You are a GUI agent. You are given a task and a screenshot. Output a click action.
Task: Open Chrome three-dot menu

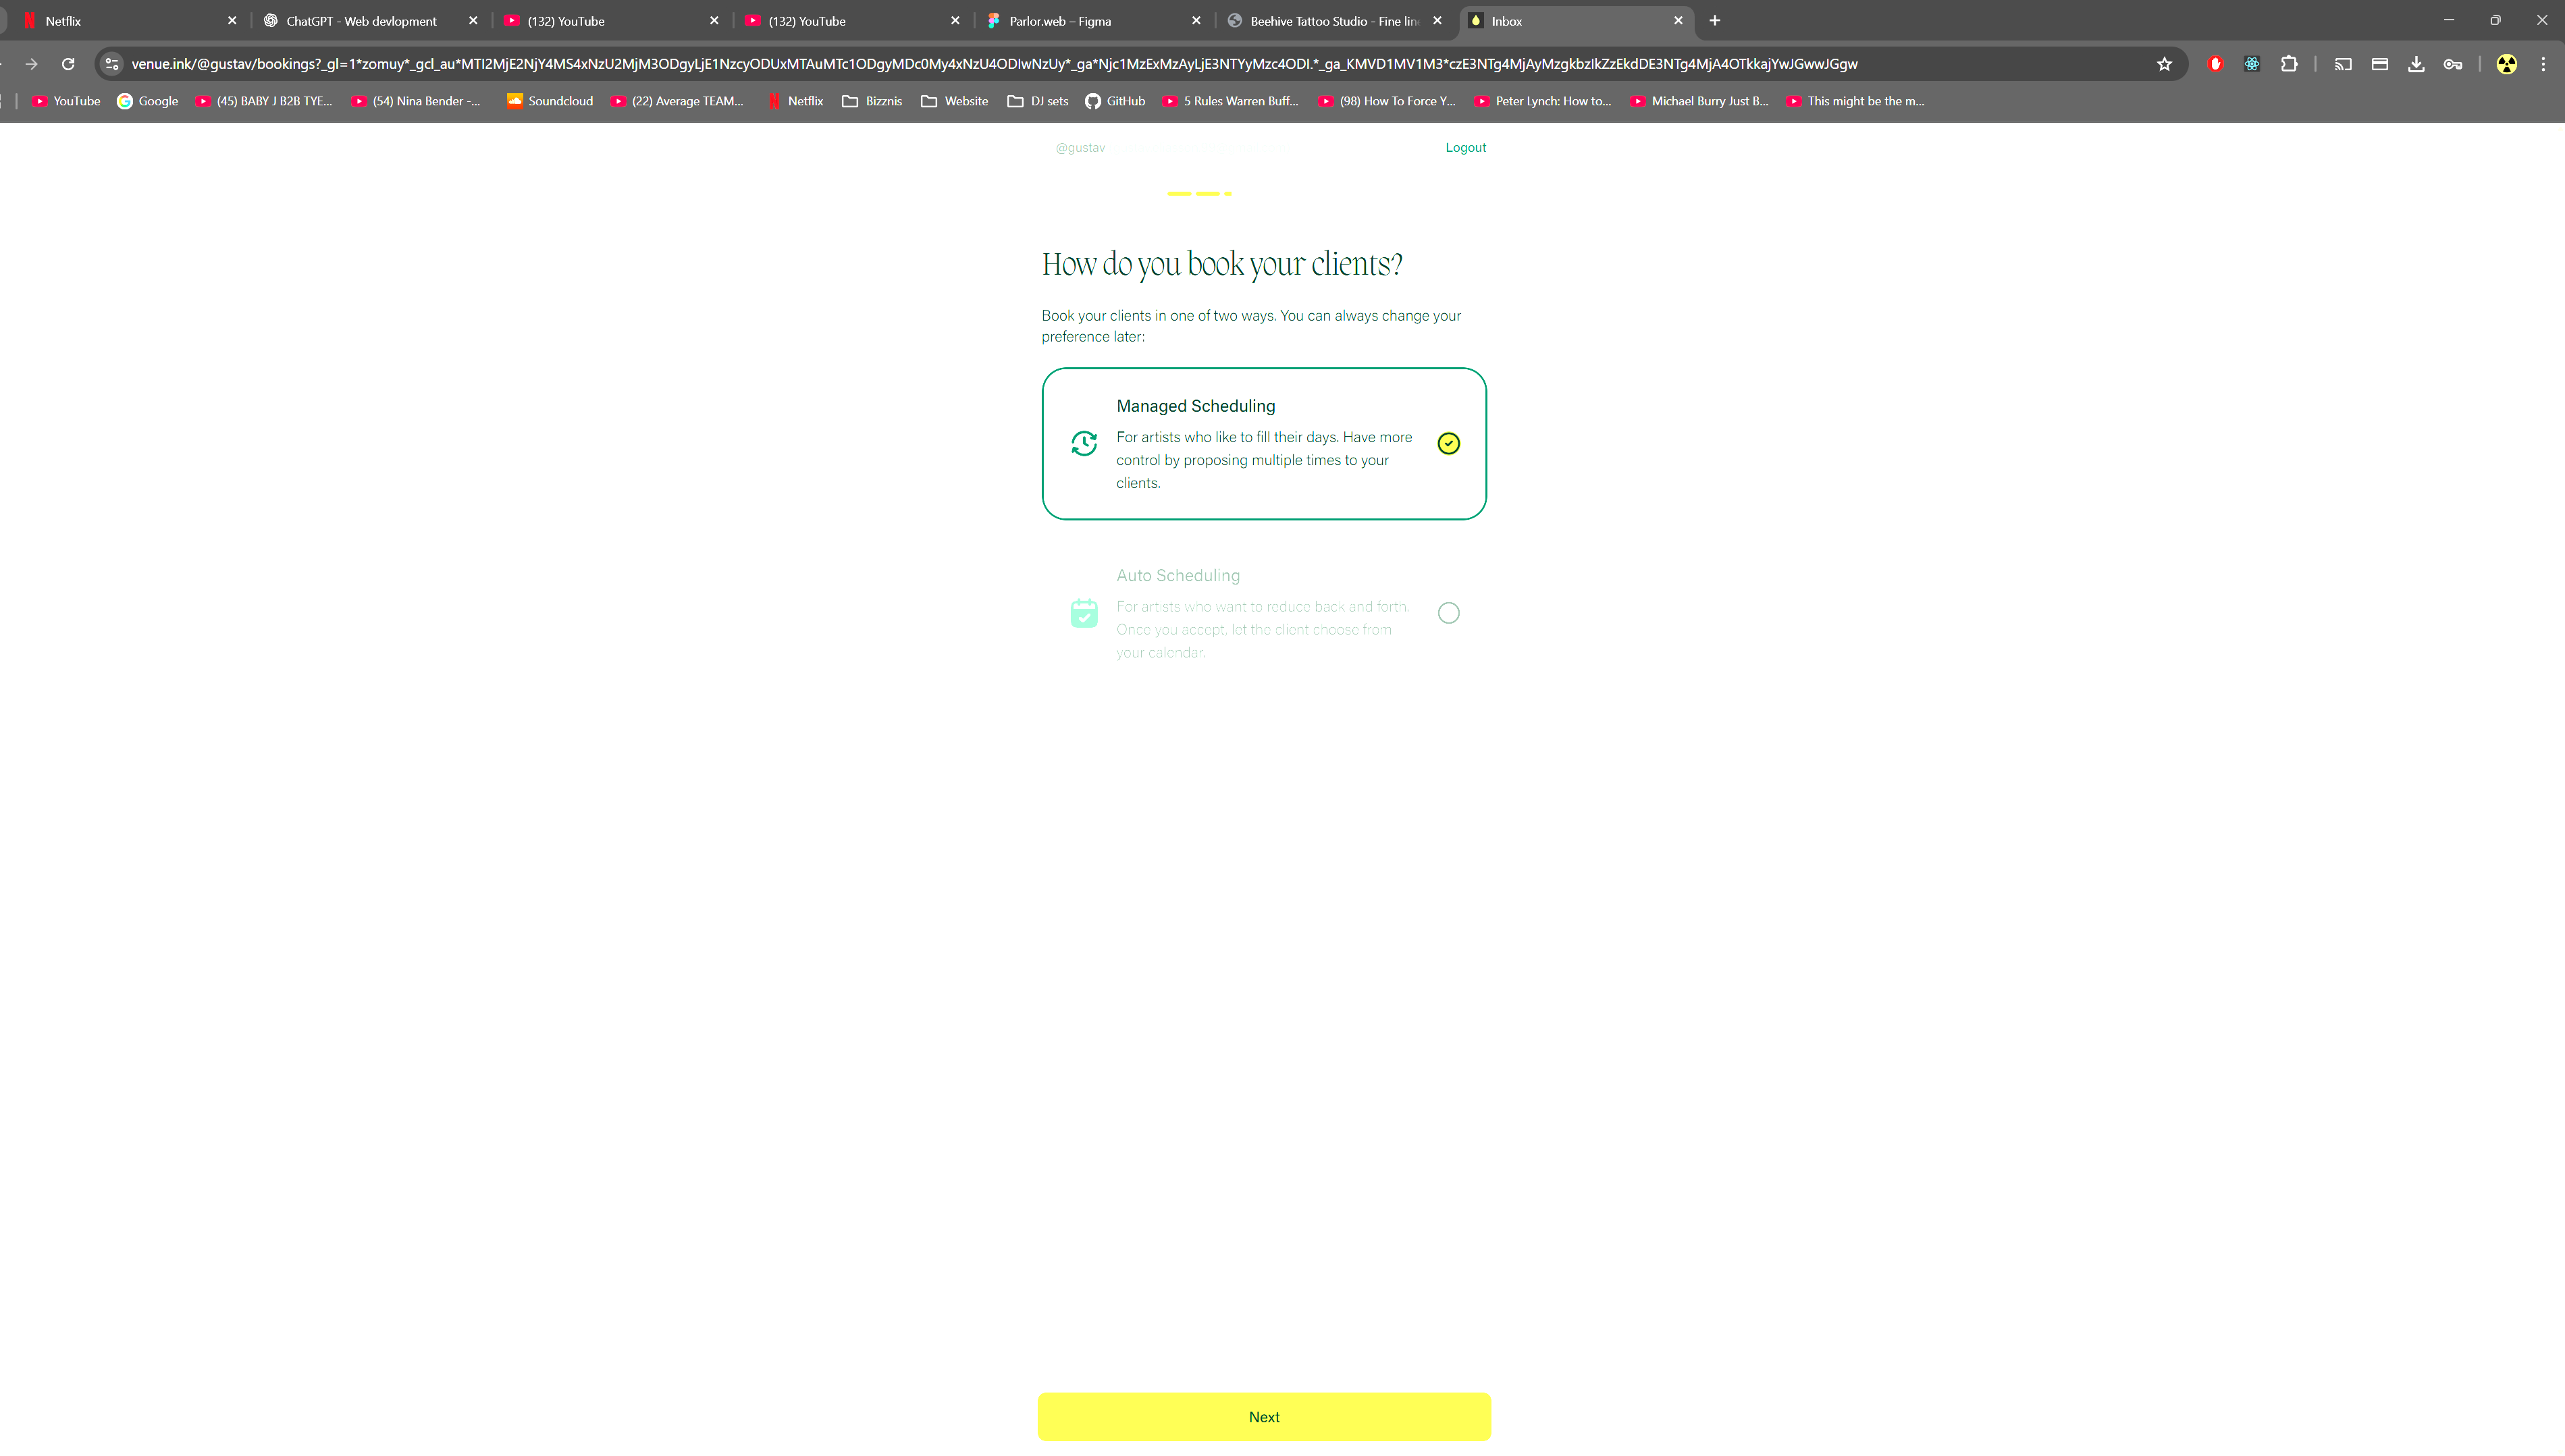pyautogui.click(x=2543, y=64)
